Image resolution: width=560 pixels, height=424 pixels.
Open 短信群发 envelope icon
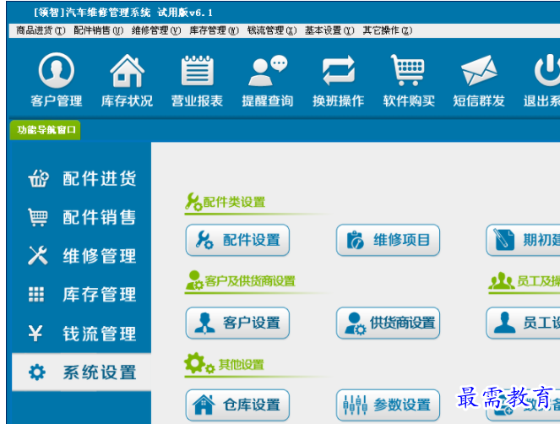479,79
